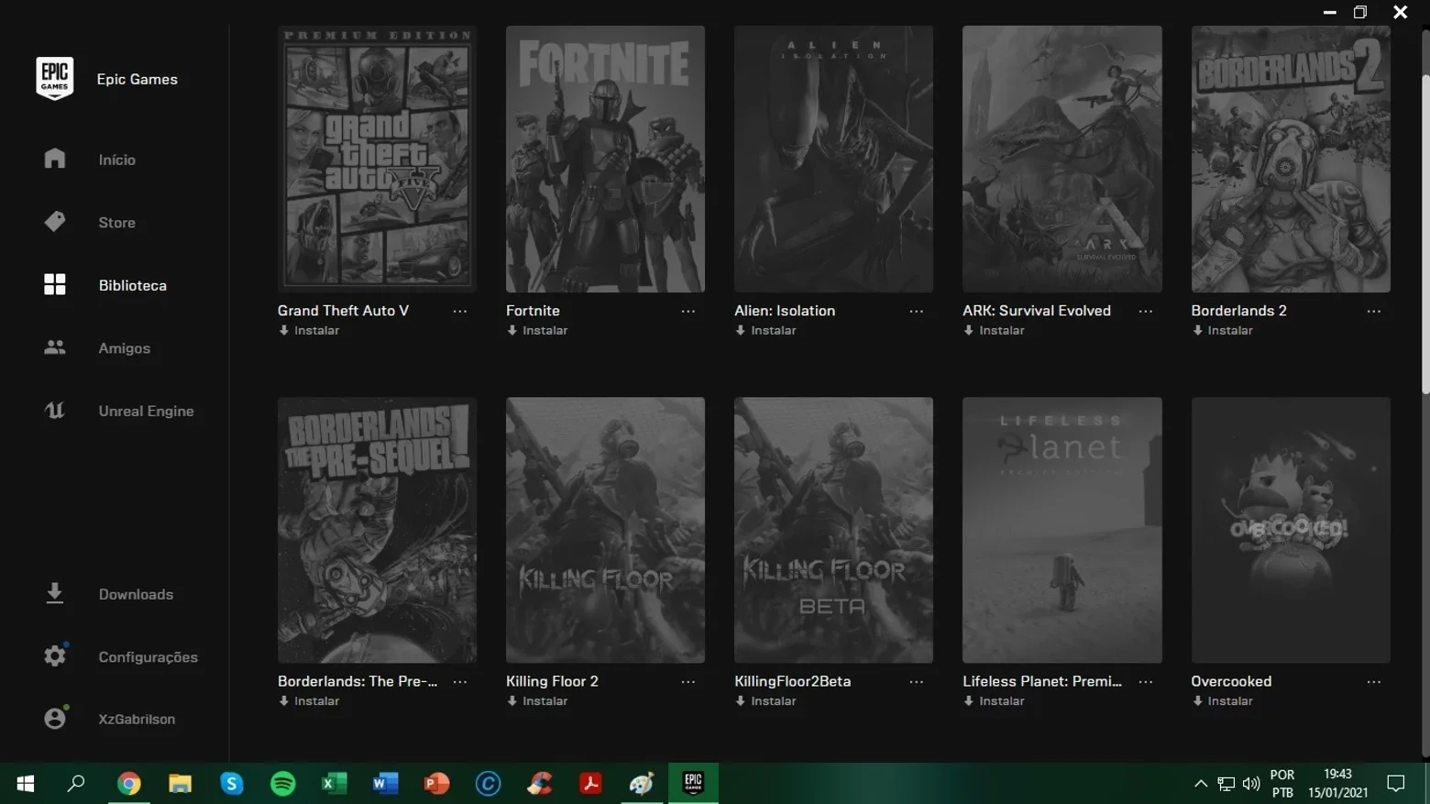
Task: Select Biblioteca in the sidebar
Action: point(133,285)
